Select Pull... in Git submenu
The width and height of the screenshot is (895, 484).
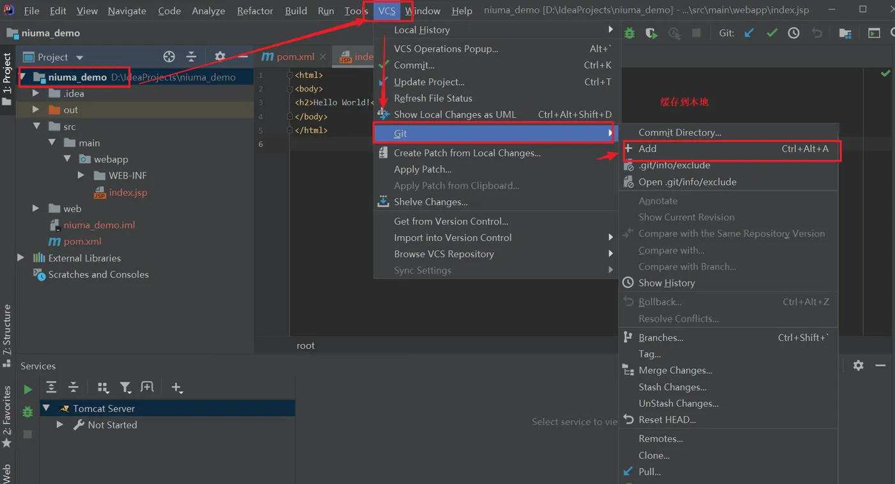pos(729,472)
